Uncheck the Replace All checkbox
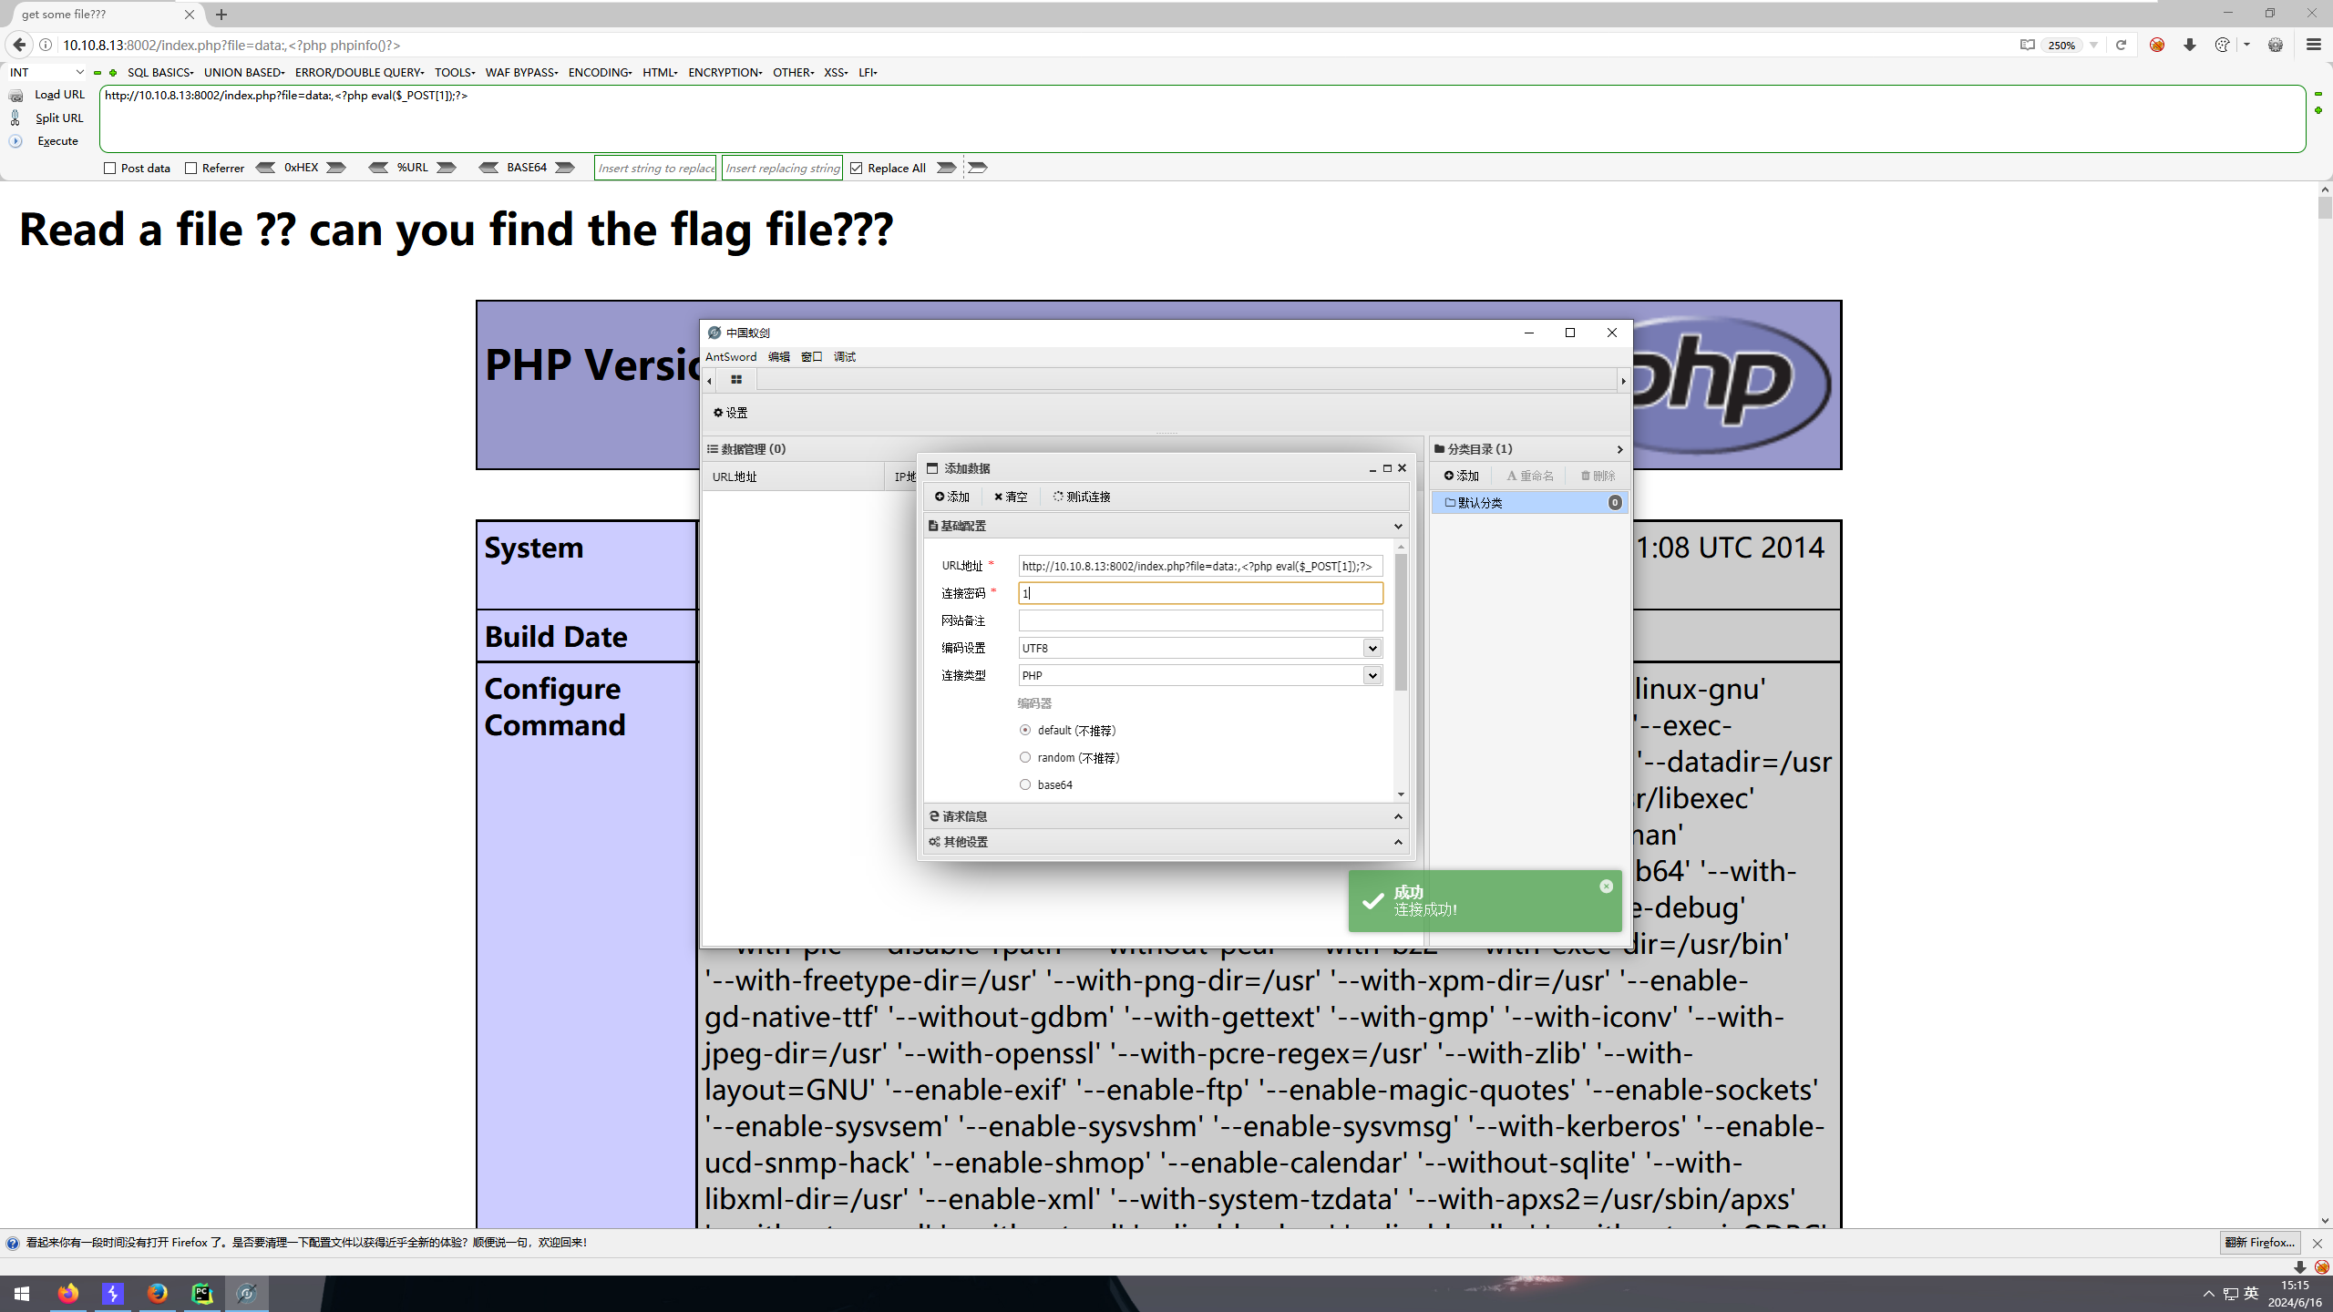This screenshot has height=1312, width=2333. [x=857, y=169]
